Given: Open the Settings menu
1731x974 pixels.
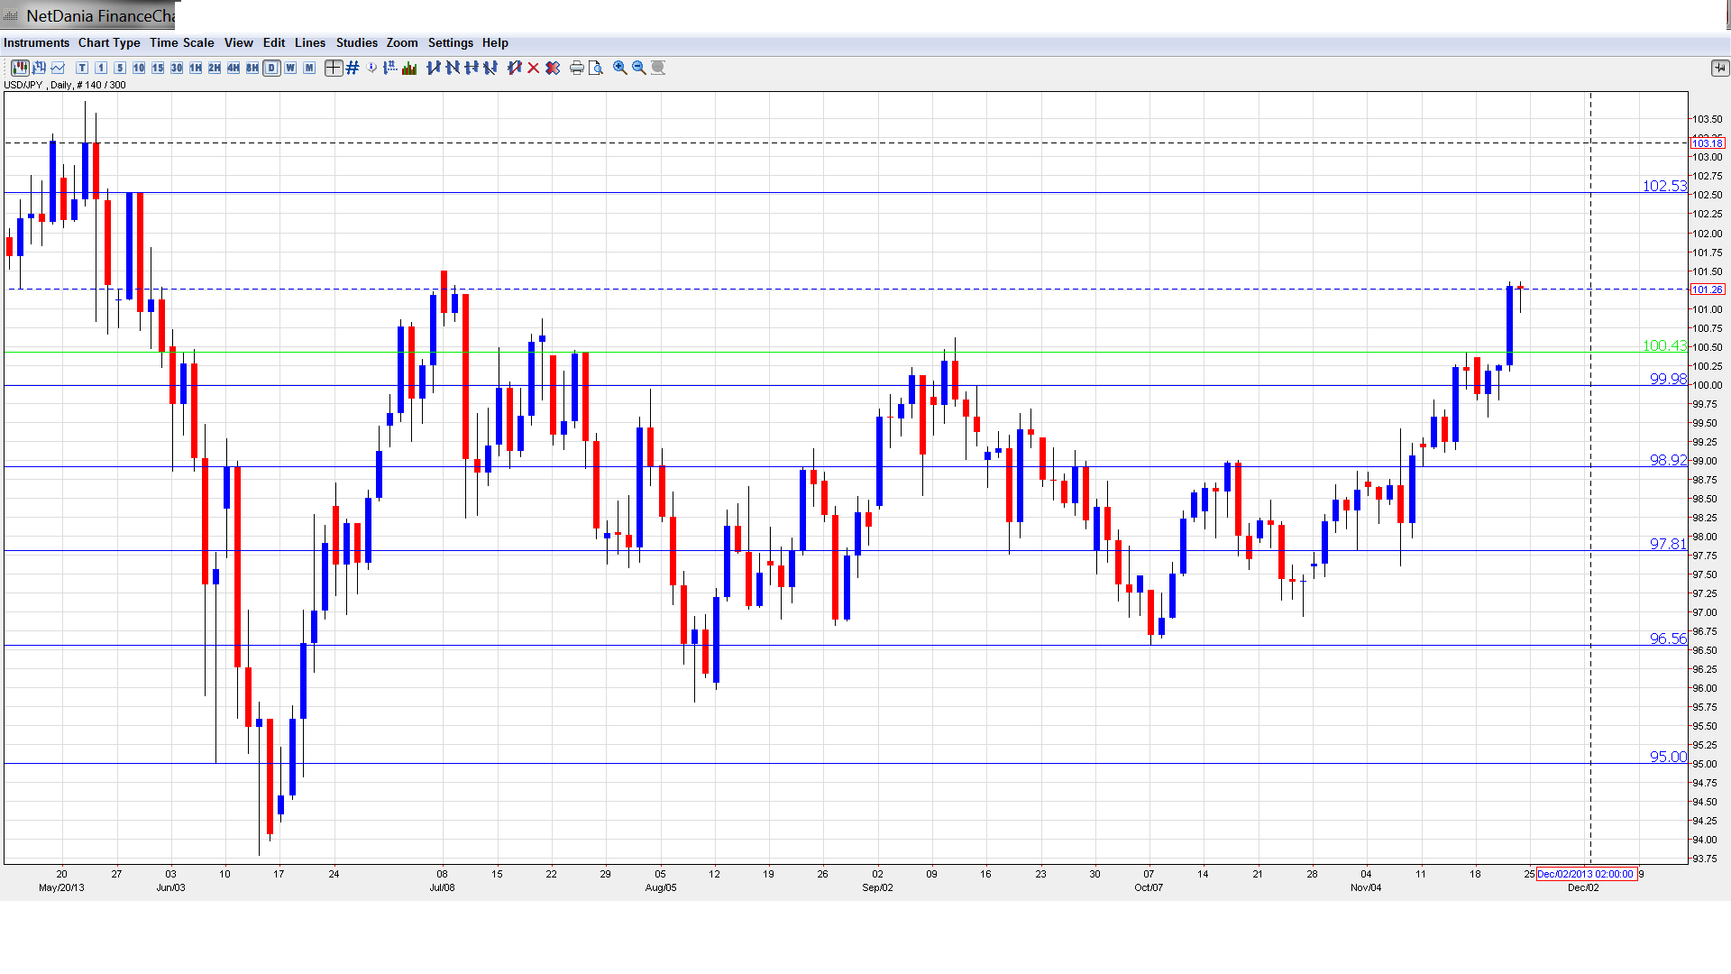Looking at the screenshot, I should click(450, 42).
